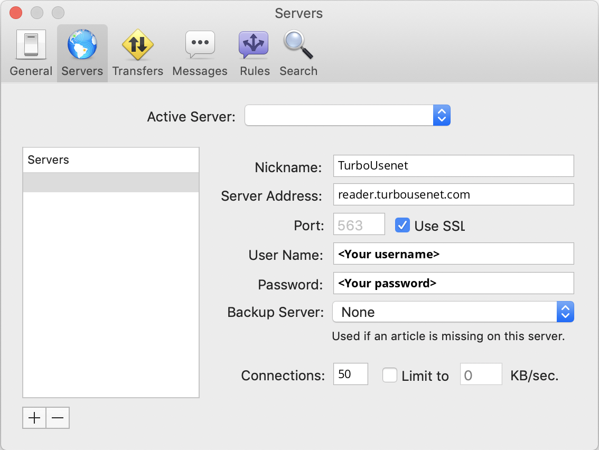Click the Nickname field containing TurboUsenet
The image size is (599, 450).
(453, 166)
